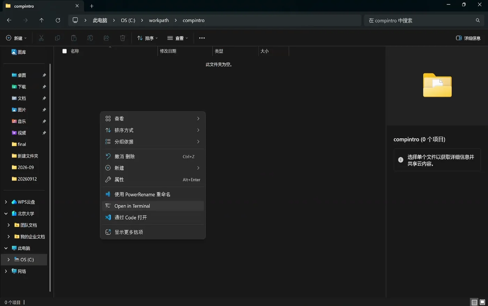
Task: Choose Open in Terminal from context menu
Action: [x=153, y=206]
